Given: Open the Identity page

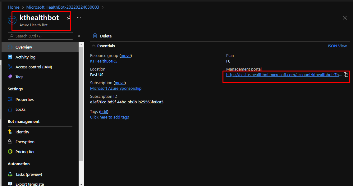Looking at the screenshot, I should (22, 132).
